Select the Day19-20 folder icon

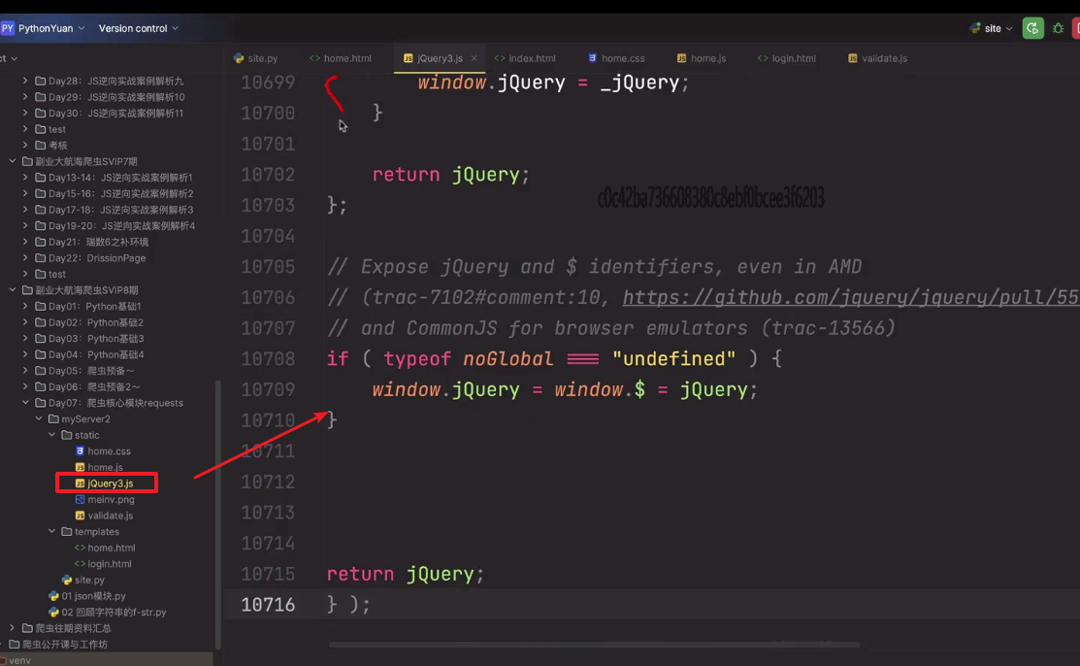[x=40, y=225]
